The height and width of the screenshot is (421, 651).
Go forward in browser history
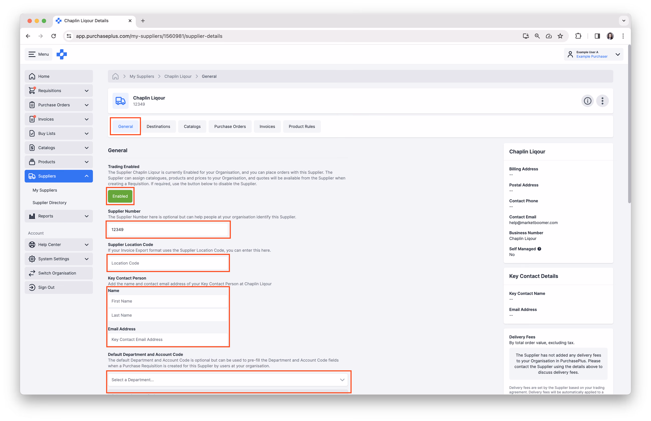[41, 36]
